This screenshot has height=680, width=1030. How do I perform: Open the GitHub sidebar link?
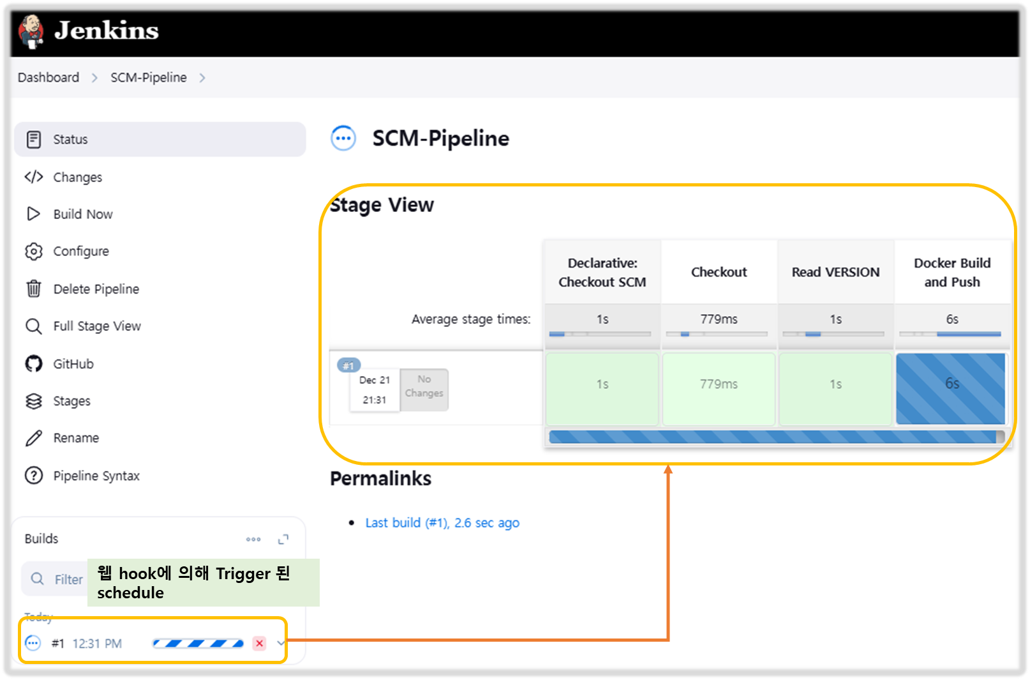[x=73, y=364]
